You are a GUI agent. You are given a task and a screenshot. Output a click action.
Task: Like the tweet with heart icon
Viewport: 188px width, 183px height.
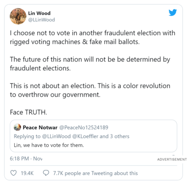(x=13, y=173)
